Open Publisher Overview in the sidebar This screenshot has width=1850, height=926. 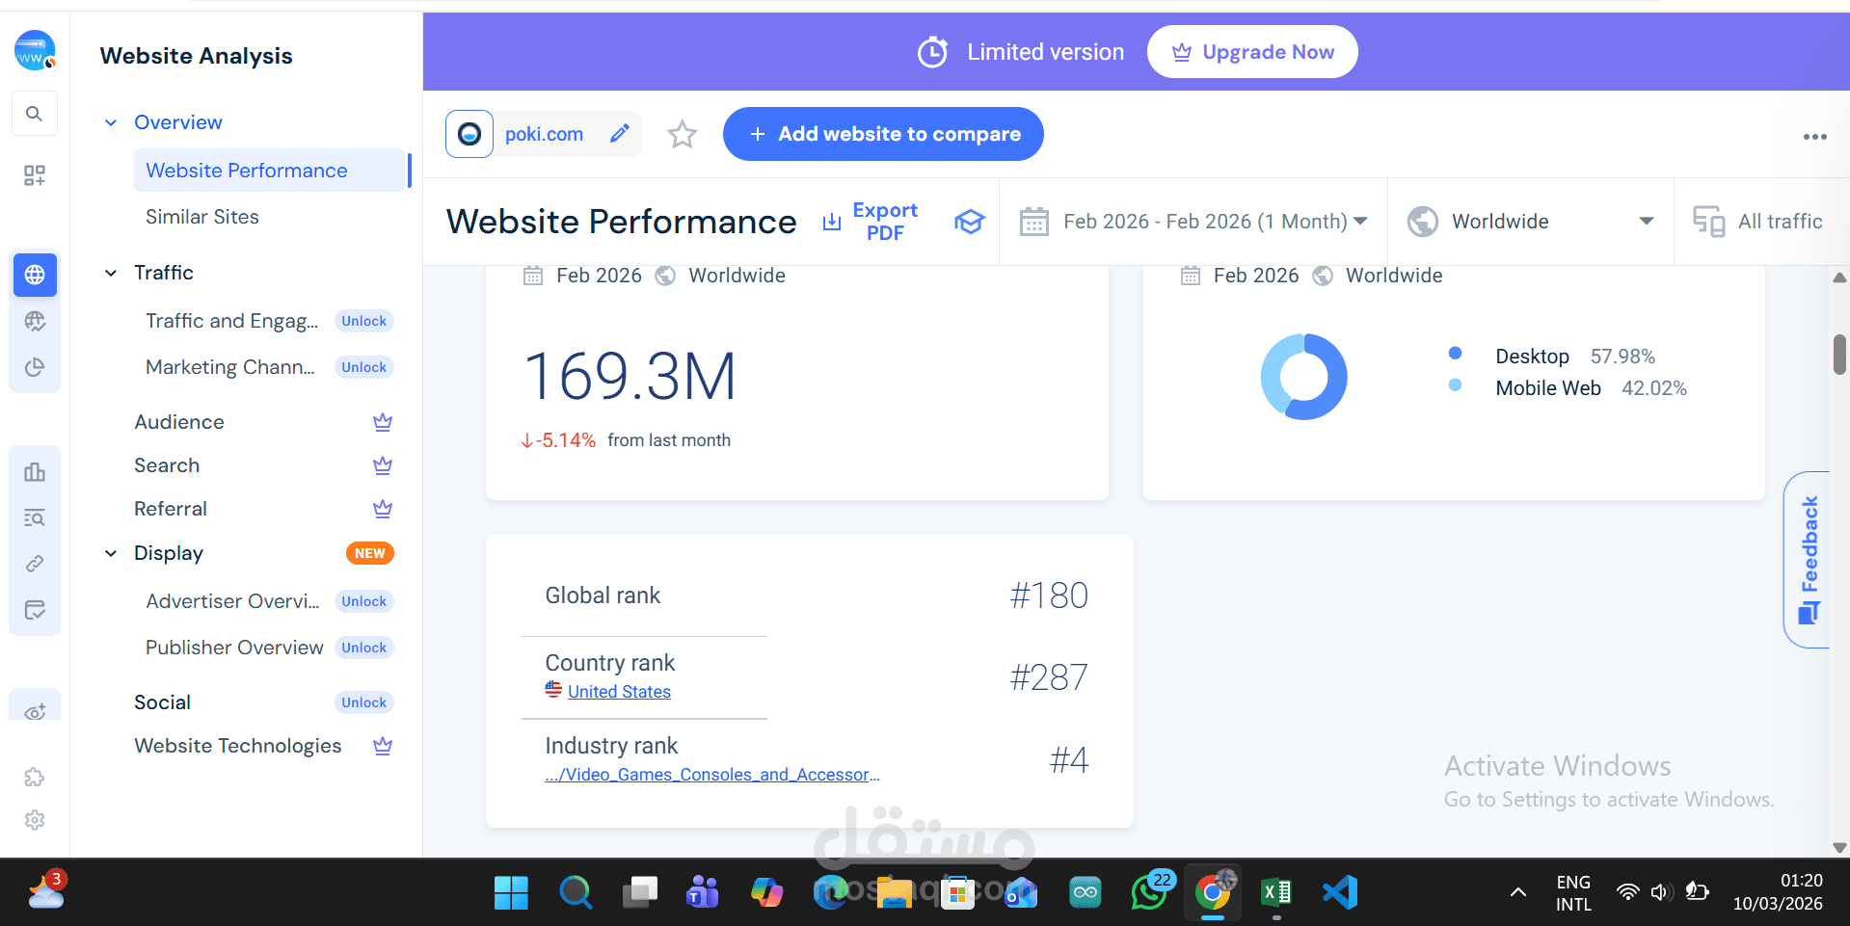click(234, 648)
